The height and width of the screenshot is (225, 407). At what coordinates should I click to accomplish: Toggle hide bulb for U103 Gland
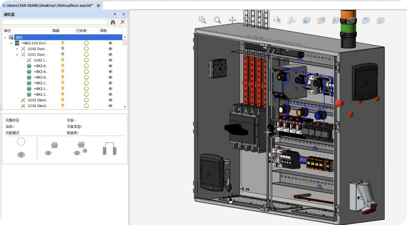click(63, 100)
